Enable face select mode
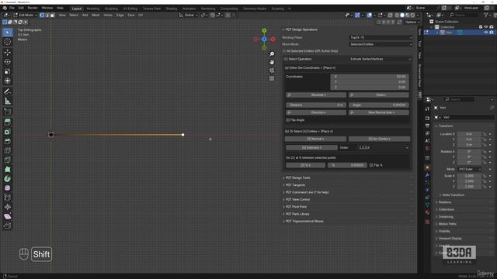This screenshot has width=497, height=279. pyautogui.click(x=52, y=15)
